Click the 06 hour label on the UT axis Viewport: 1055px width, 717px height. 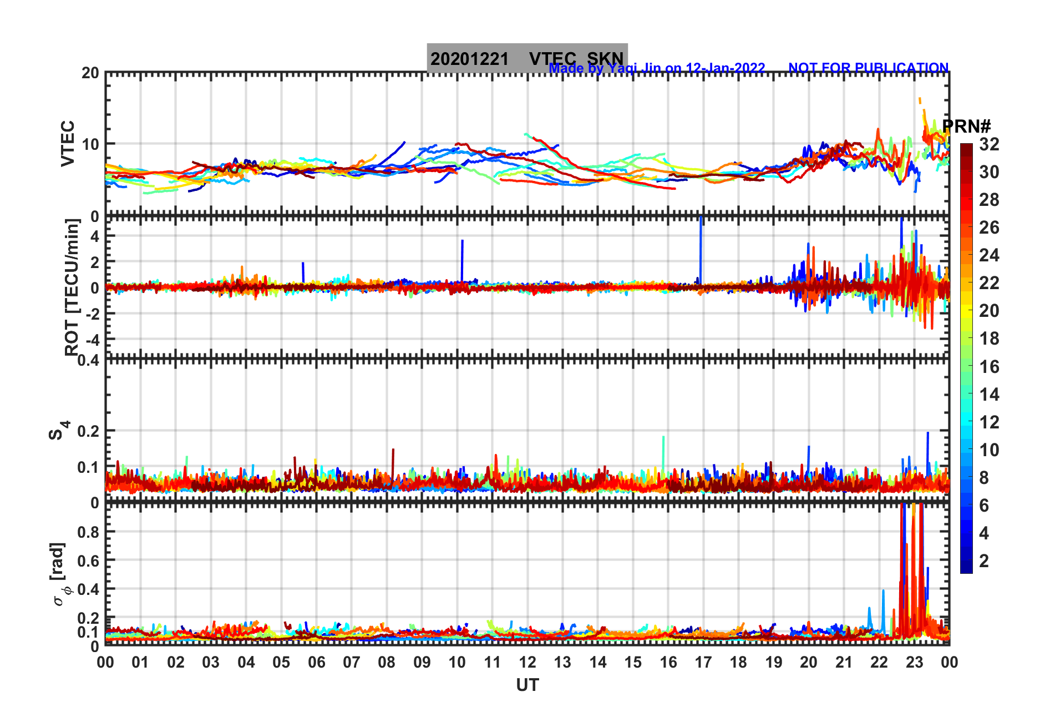coord(316,662)
